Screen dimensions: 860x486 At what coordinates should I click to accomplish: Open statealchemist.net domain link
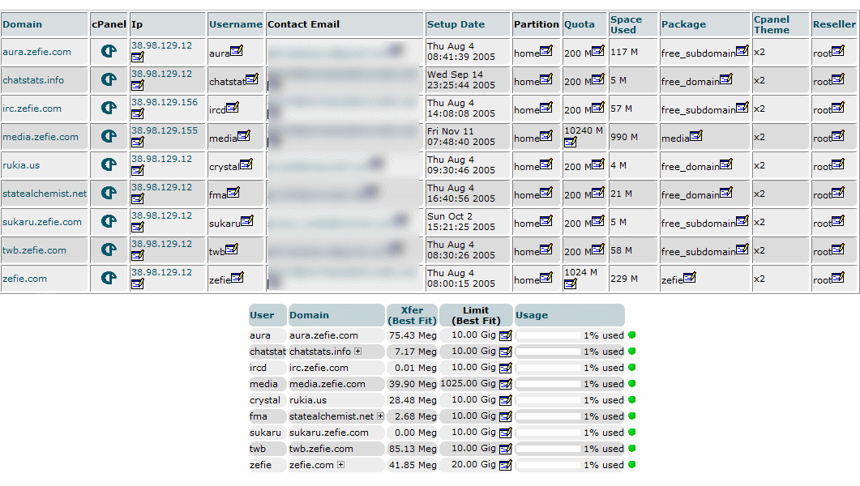pos(45,194)
